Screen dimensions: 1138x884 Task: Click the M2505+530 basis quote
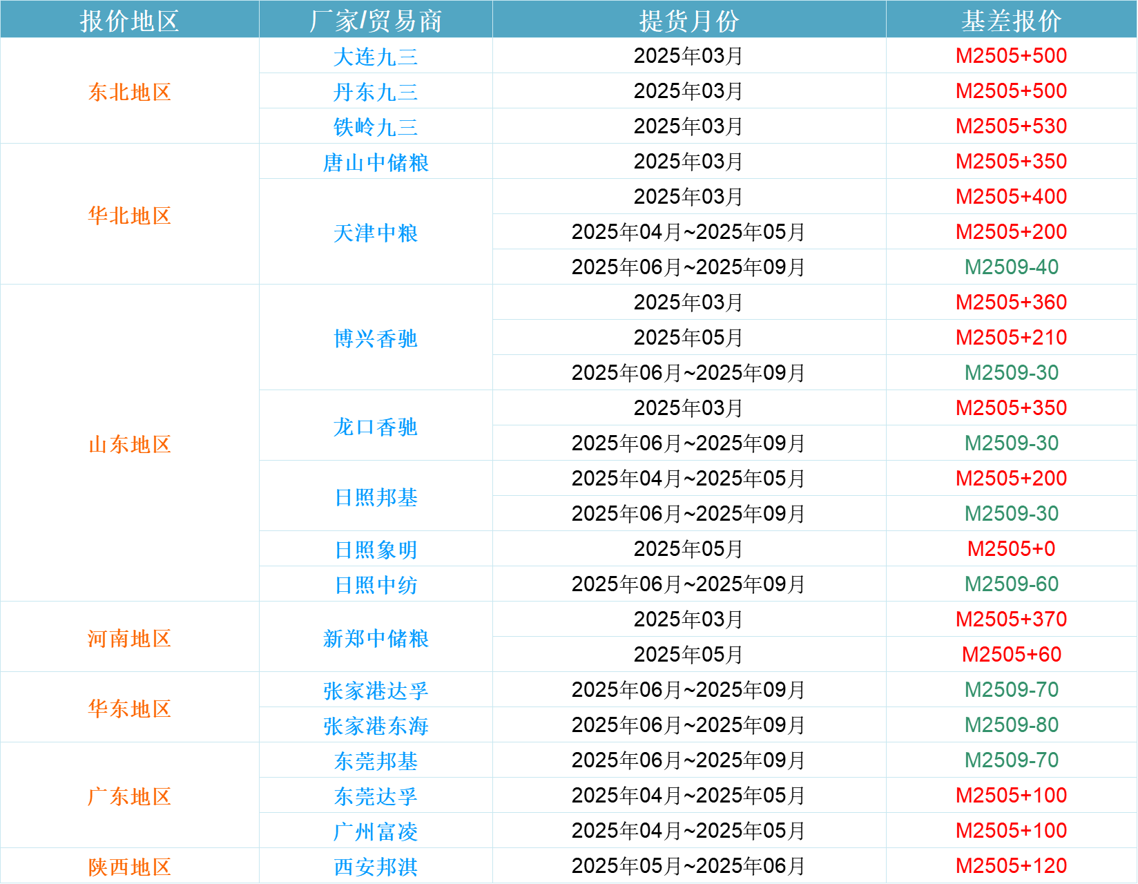pos(1011,126)
